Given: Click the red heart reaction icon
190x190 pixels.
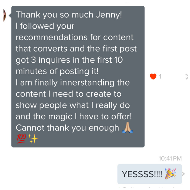Looking at the screenshot, I should (153, 76).
